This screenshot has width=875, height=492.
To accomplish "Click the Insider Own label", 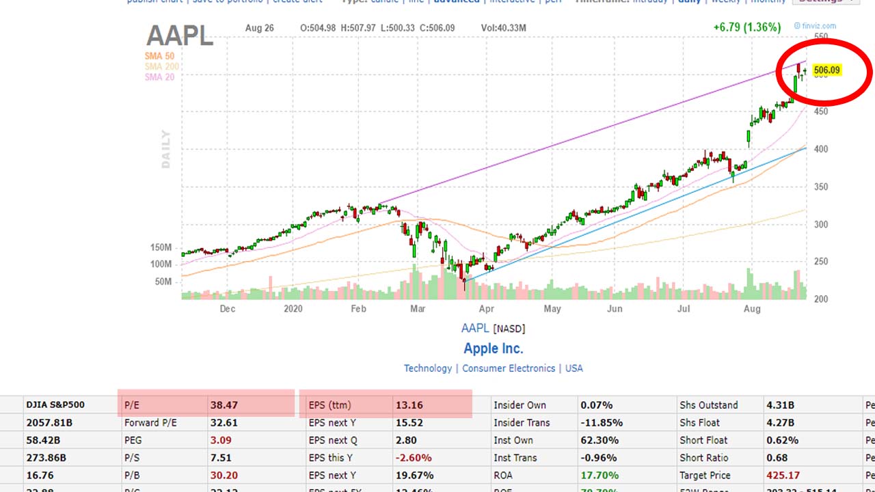I will click(520, 405).
